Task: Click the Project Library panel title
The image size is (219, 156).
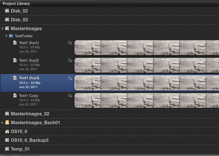Action: [16, 4]
